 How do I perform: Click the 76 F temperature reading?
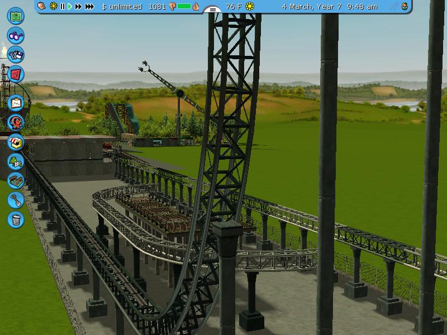coord(234,7)
